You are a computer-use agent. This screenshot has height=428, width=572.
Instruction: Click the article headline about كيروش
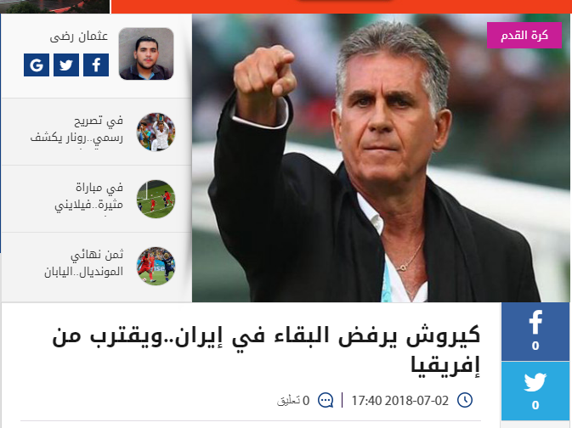pyautogui.click(x=266, y=351)
